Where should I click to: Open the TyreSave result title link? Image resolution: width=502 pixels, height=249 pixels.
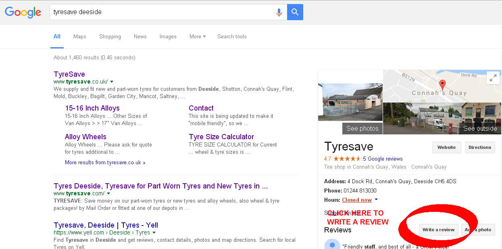point(69,74)
